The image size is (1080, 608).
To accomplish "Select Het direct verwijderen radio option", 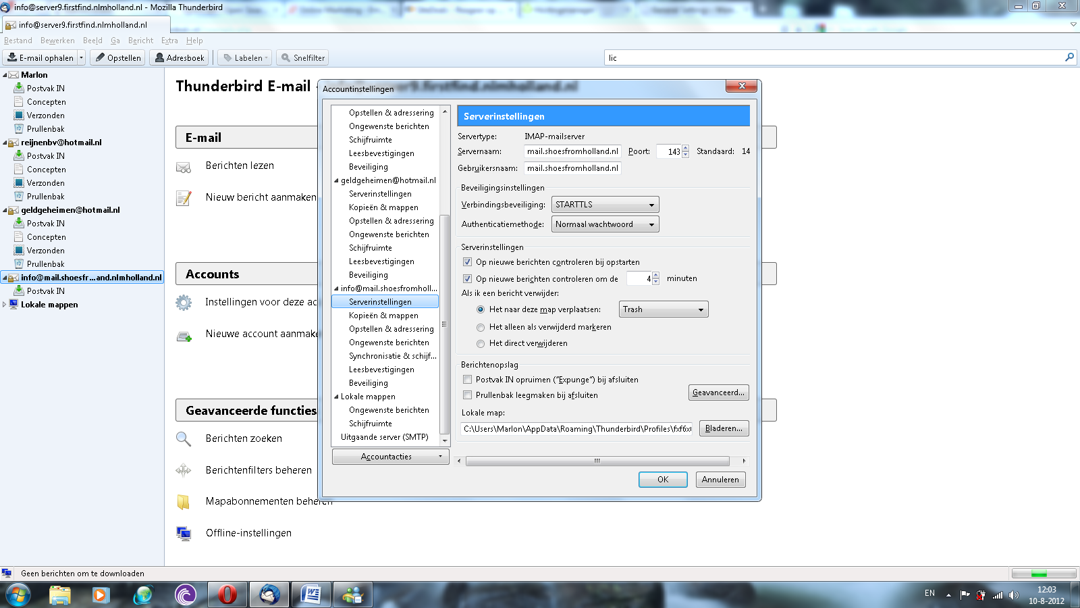I will point(481,343).
